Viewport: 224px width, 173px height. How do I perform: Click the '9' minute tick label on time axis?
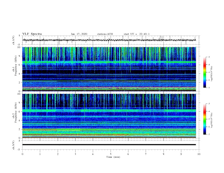coord(181,154)
